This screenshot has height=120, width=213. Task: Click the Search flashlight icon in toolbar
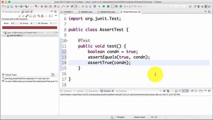coord(62,6)
